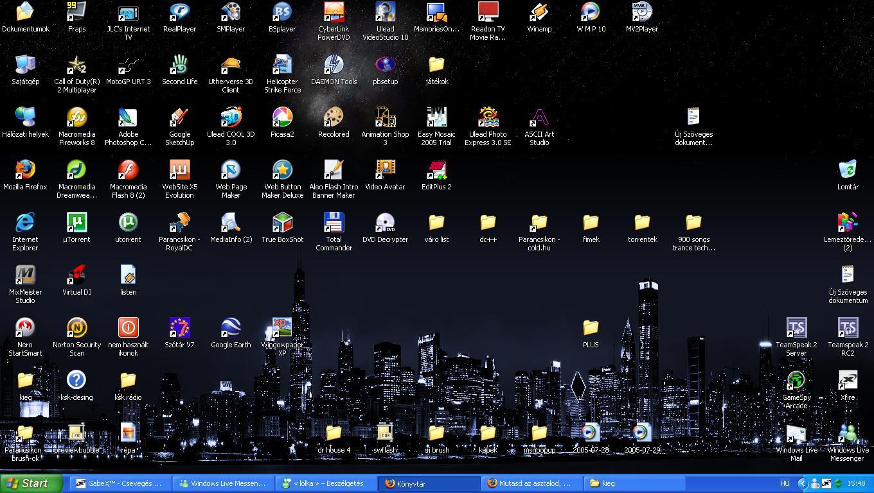Click the Winamp desktop shortcut
Screen dimensions: 874x493
[x=539, y=17]
